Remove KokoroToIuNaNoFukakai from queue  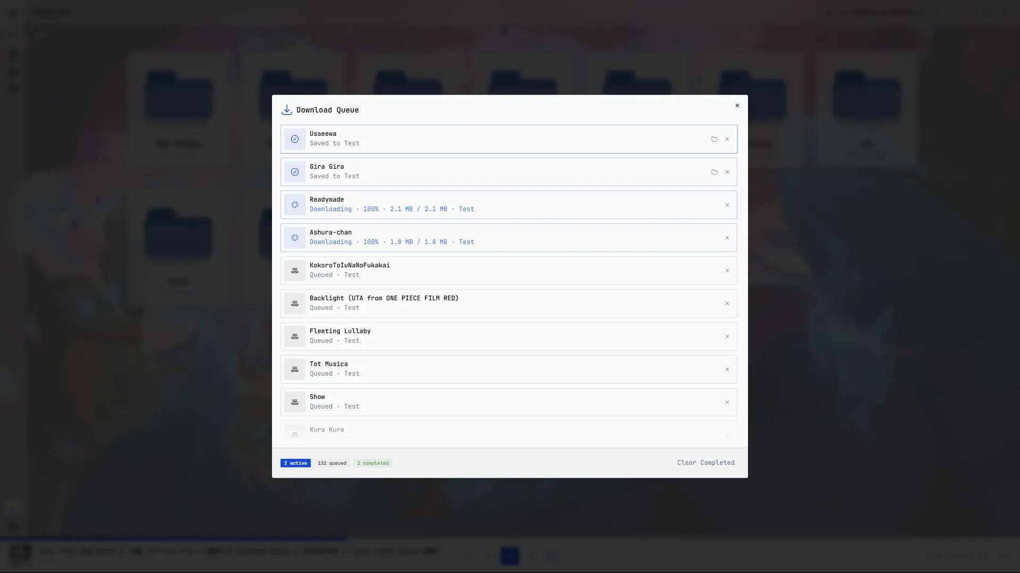point(727,271)
